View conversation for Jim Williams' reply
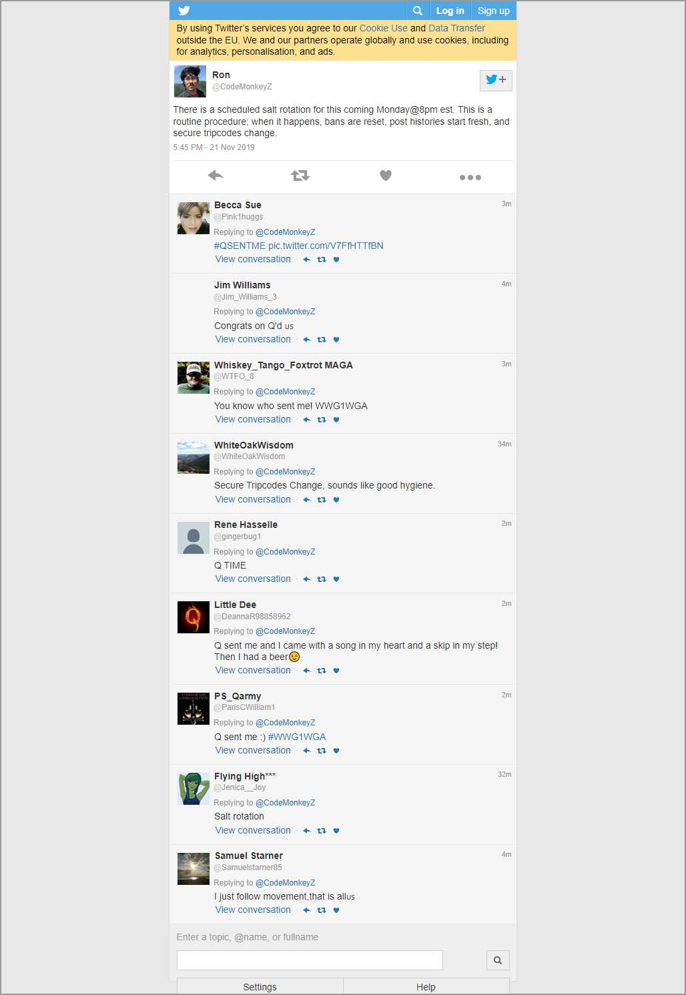This screenshot has width=686, height=995. pyautogui.click(x=253, y=339)
